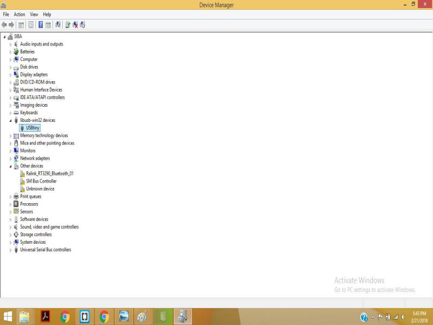
Task: Expand the Computer category
Action: (x=10, y=60)
